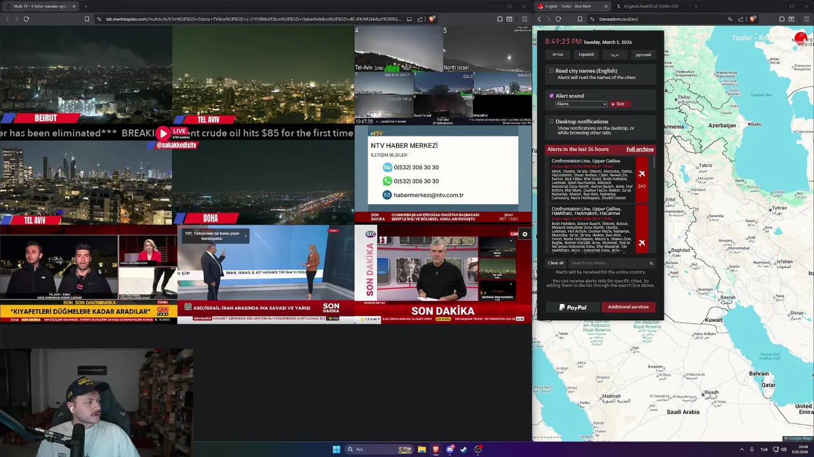Viewport: 814px width, 457px height.
Task: Bookmark the Multi TV page
Action: (x=86, y=19)
